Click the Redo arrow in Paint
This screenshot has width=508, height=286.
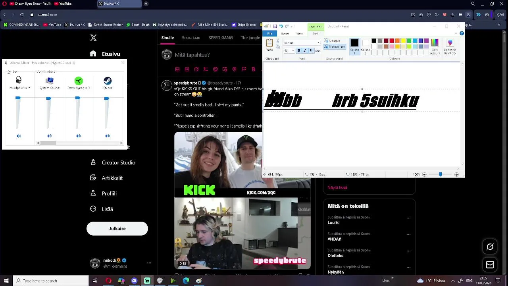(x=287, y=26)
